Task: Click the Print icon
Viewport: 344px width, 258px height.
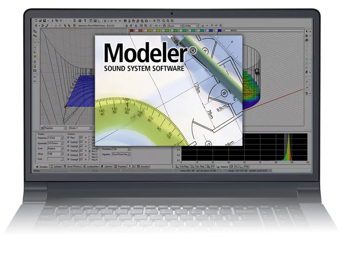Action: (80, 21)
